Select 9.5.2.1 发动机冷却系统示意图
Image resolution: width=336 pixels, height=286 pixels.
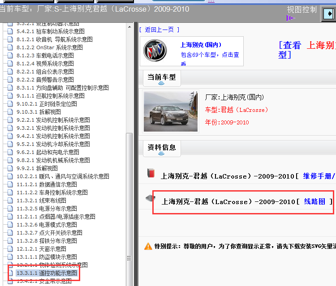point(53,144)
